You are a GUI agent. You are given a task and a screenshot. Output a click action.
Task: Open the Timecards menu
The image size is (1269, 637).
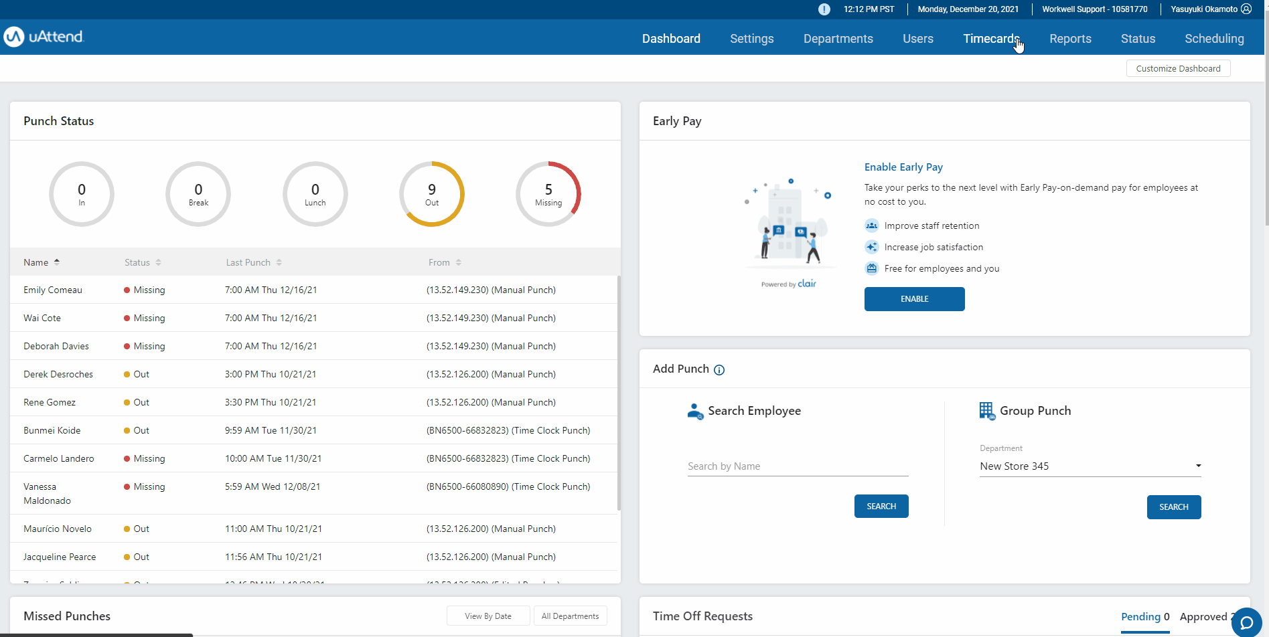(x=990, y=39)
